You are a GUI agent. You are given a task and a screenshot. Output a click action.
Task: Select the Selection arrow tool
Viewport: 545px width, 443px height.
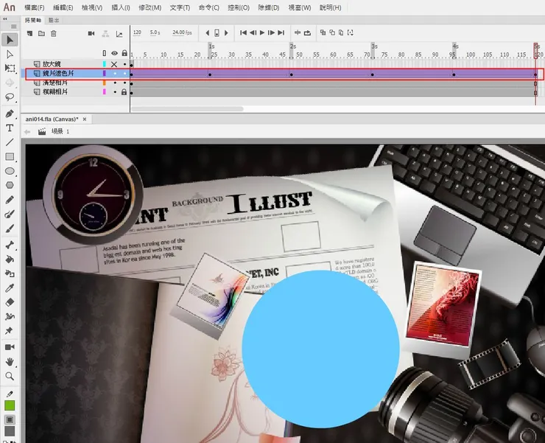pos(10,40)
